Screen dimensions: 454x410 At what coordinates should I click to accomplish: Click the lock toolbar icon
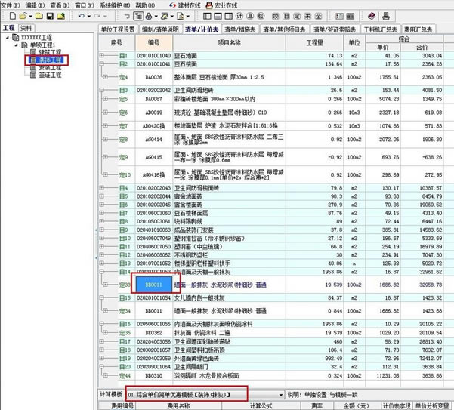(149, 16)
